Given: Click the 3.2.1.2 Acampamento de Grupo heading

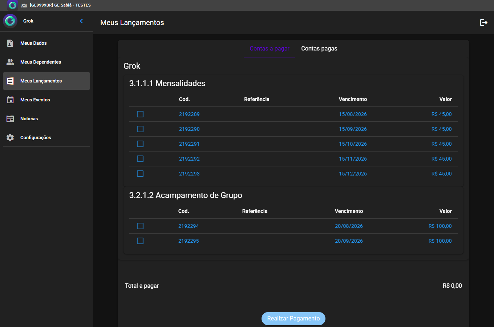Looking at the screenshot, I should (x=186, y=195).
